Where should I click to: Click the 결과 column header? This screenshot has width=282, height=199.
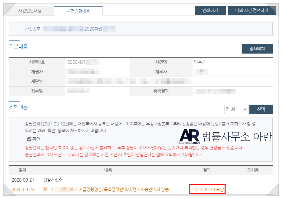click(x=207, y=170)
